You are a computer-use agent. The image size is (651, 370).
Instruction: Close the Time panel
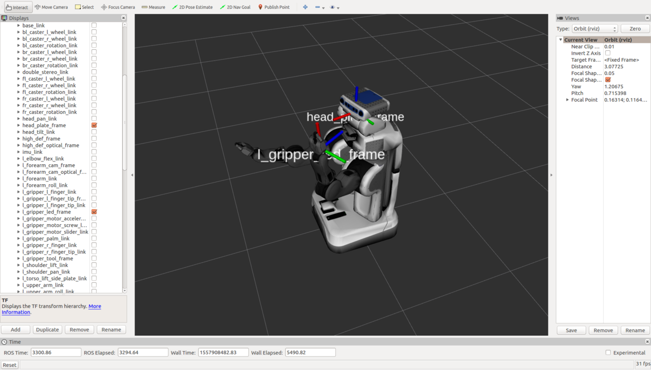[x=647, y=342]
